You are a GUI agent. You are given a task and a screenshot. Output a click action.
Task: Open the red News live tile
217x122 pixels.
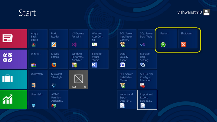tap(14, 39)
